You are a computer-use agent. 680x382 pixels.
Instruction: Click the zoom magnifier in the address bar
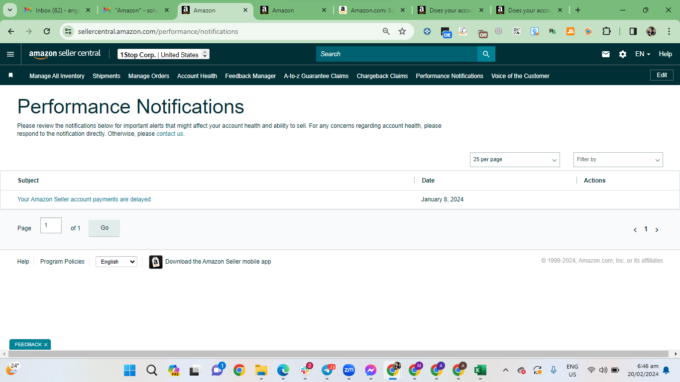[386, 31]
